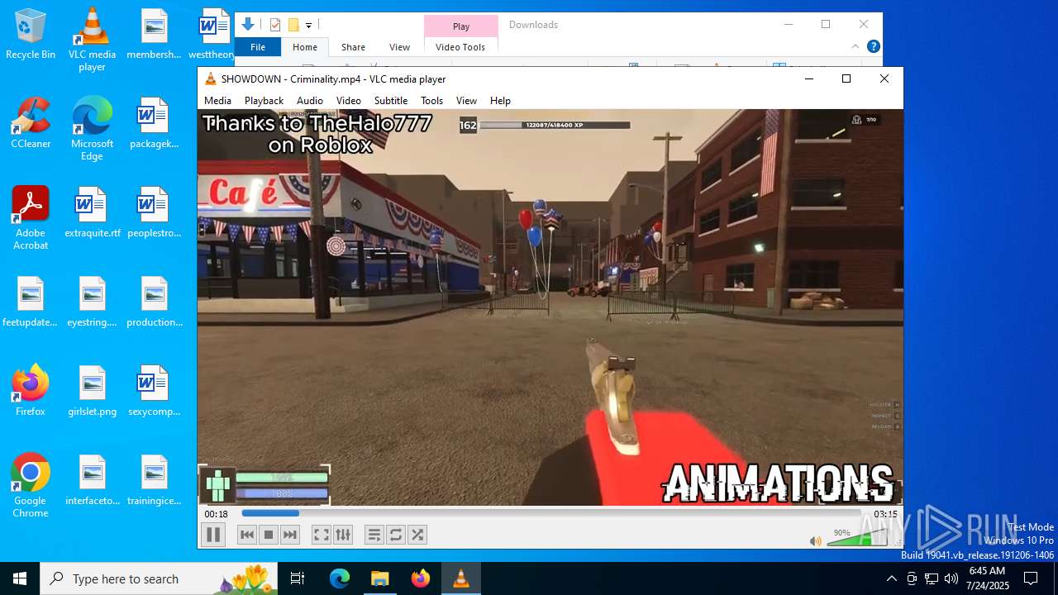The width and height of the screenshot is (1058, 595).
Task: Select Google Chrome desktop shortcut
Action: coord(31,487)
